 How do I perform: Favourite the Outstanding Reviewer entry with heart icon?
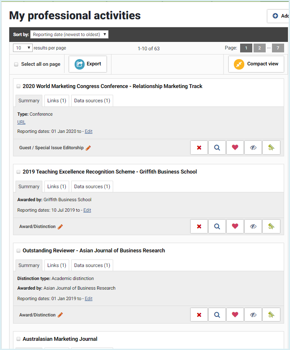(x=235, y=315)
